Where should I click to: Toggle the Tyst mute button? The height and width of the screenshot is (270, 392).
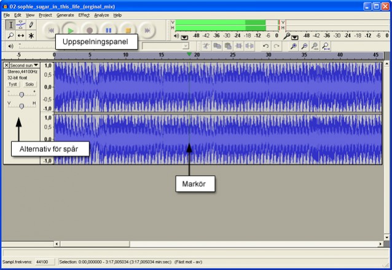[x=13, y=84]
